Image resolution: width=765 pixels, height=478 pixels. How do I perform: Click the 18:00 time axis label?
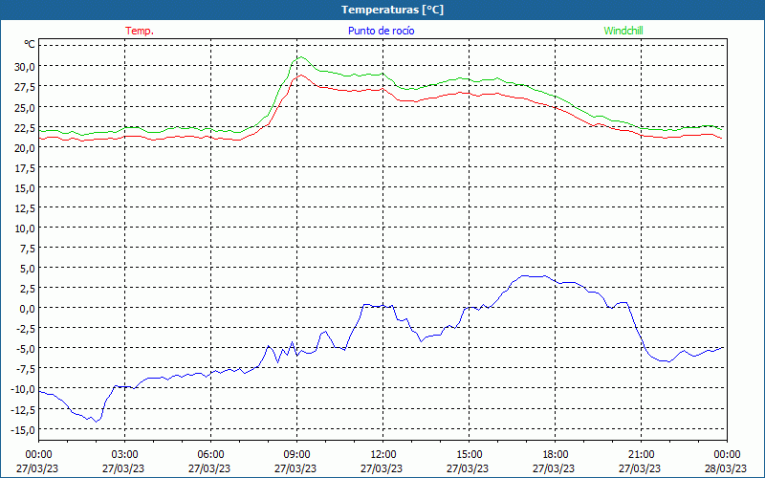tap(556, 455)
